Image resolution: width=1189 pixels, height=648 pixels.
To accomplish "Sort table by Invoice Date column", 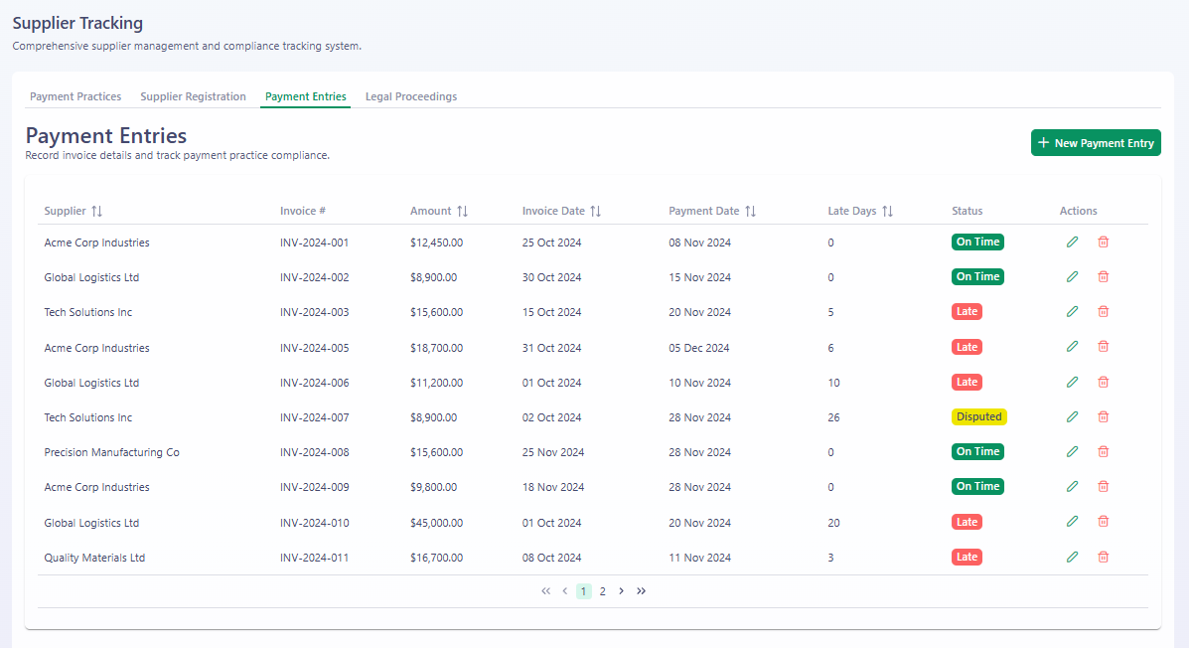I will (596, 212).
